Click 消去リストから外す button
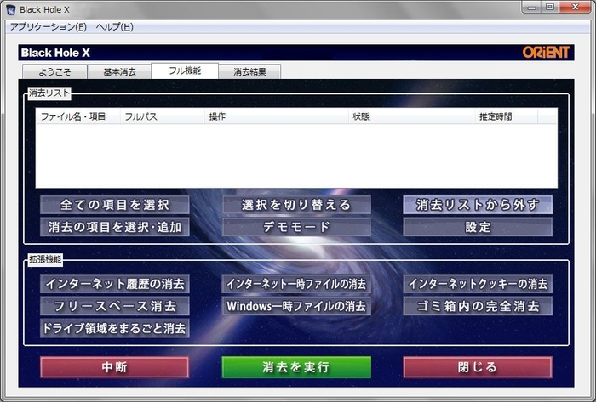 [x=478, y=205]
